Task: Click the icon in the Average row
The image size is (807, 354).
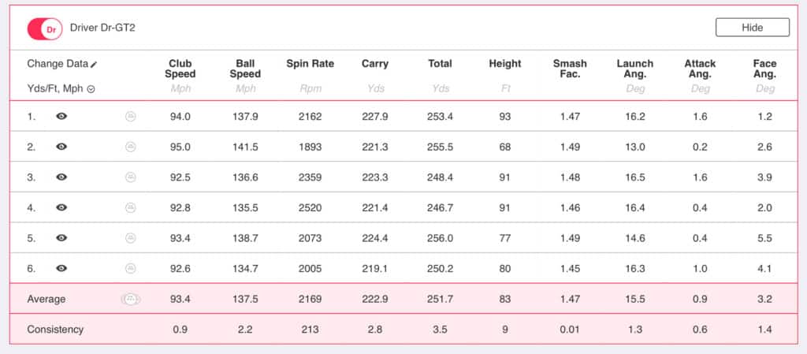Action: coord(130,300)
